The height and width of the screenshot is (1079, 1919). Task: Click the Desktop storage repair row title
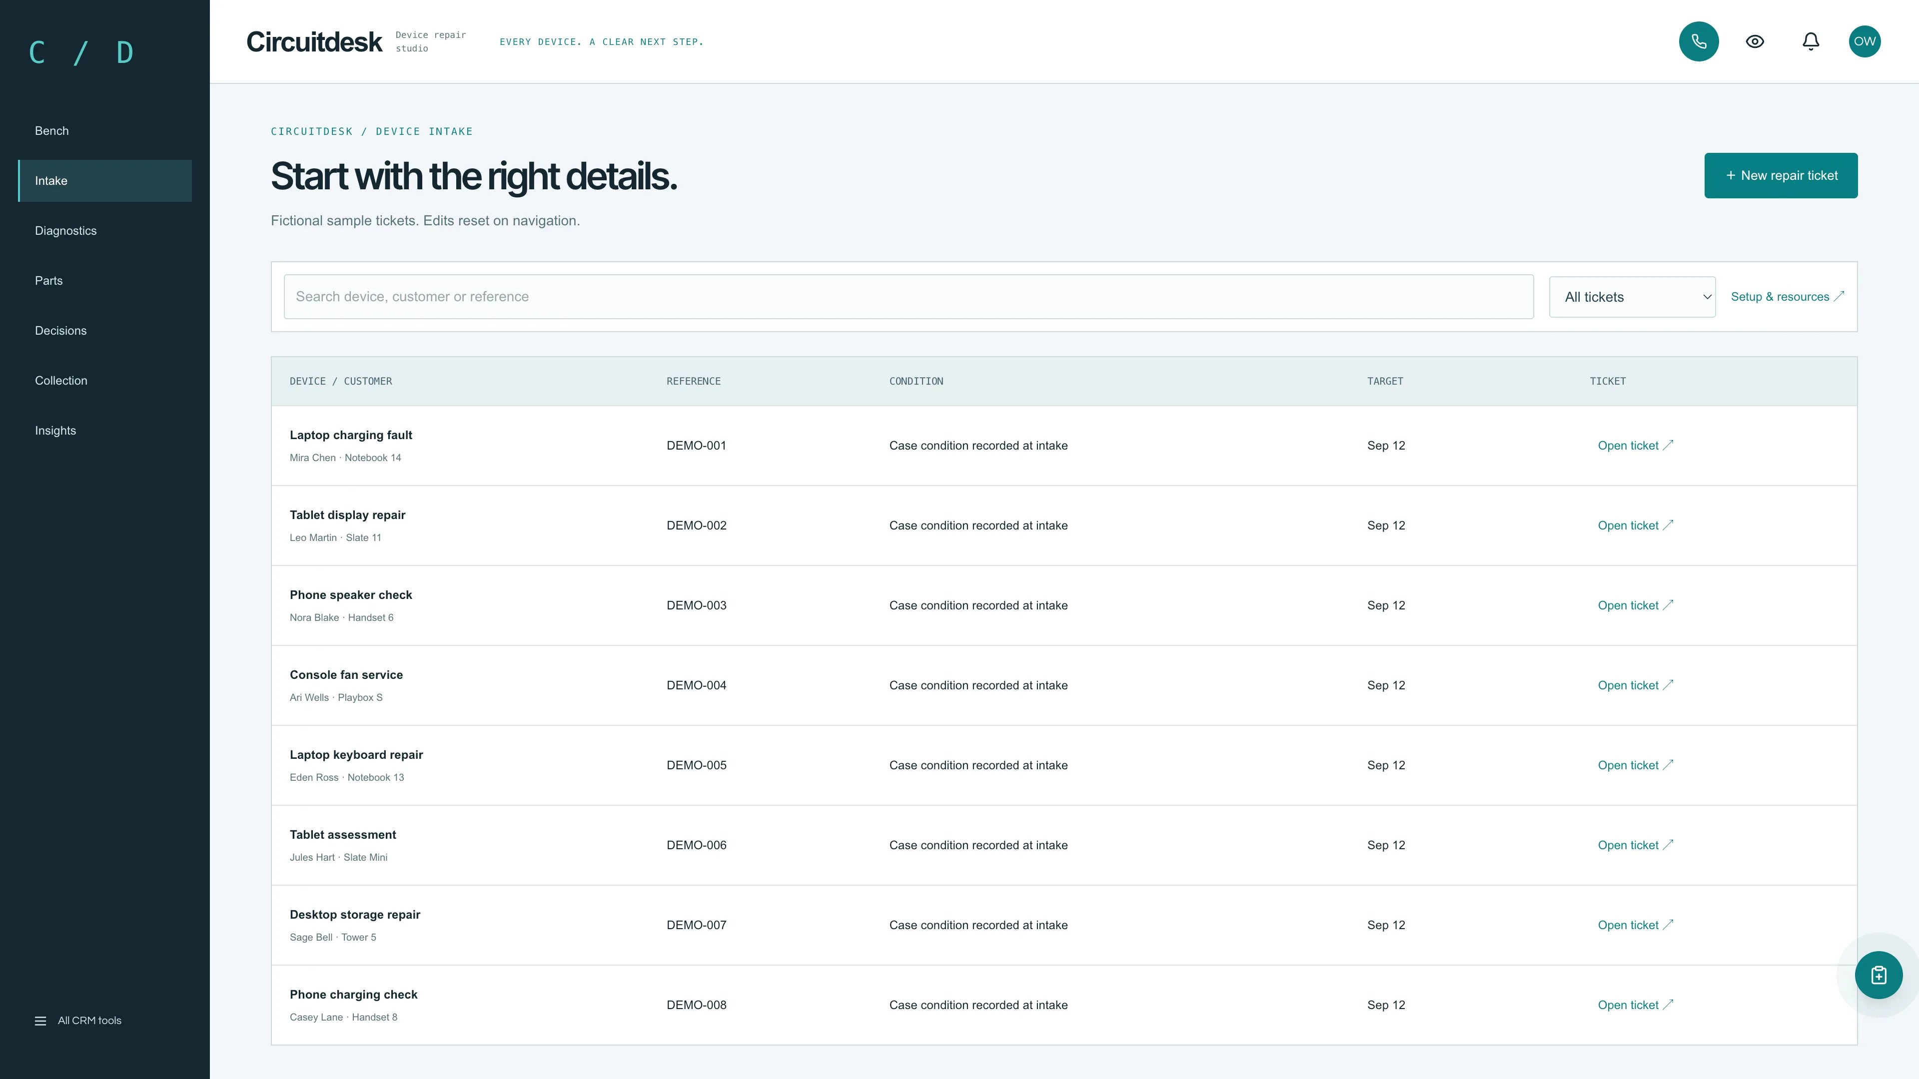coord(355,915)
